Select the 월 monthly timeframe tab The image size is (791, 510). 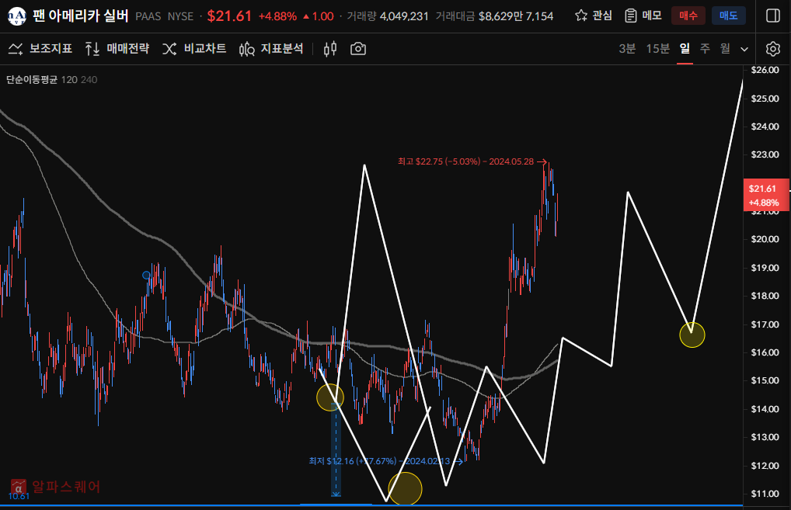[x=725, y=48]
